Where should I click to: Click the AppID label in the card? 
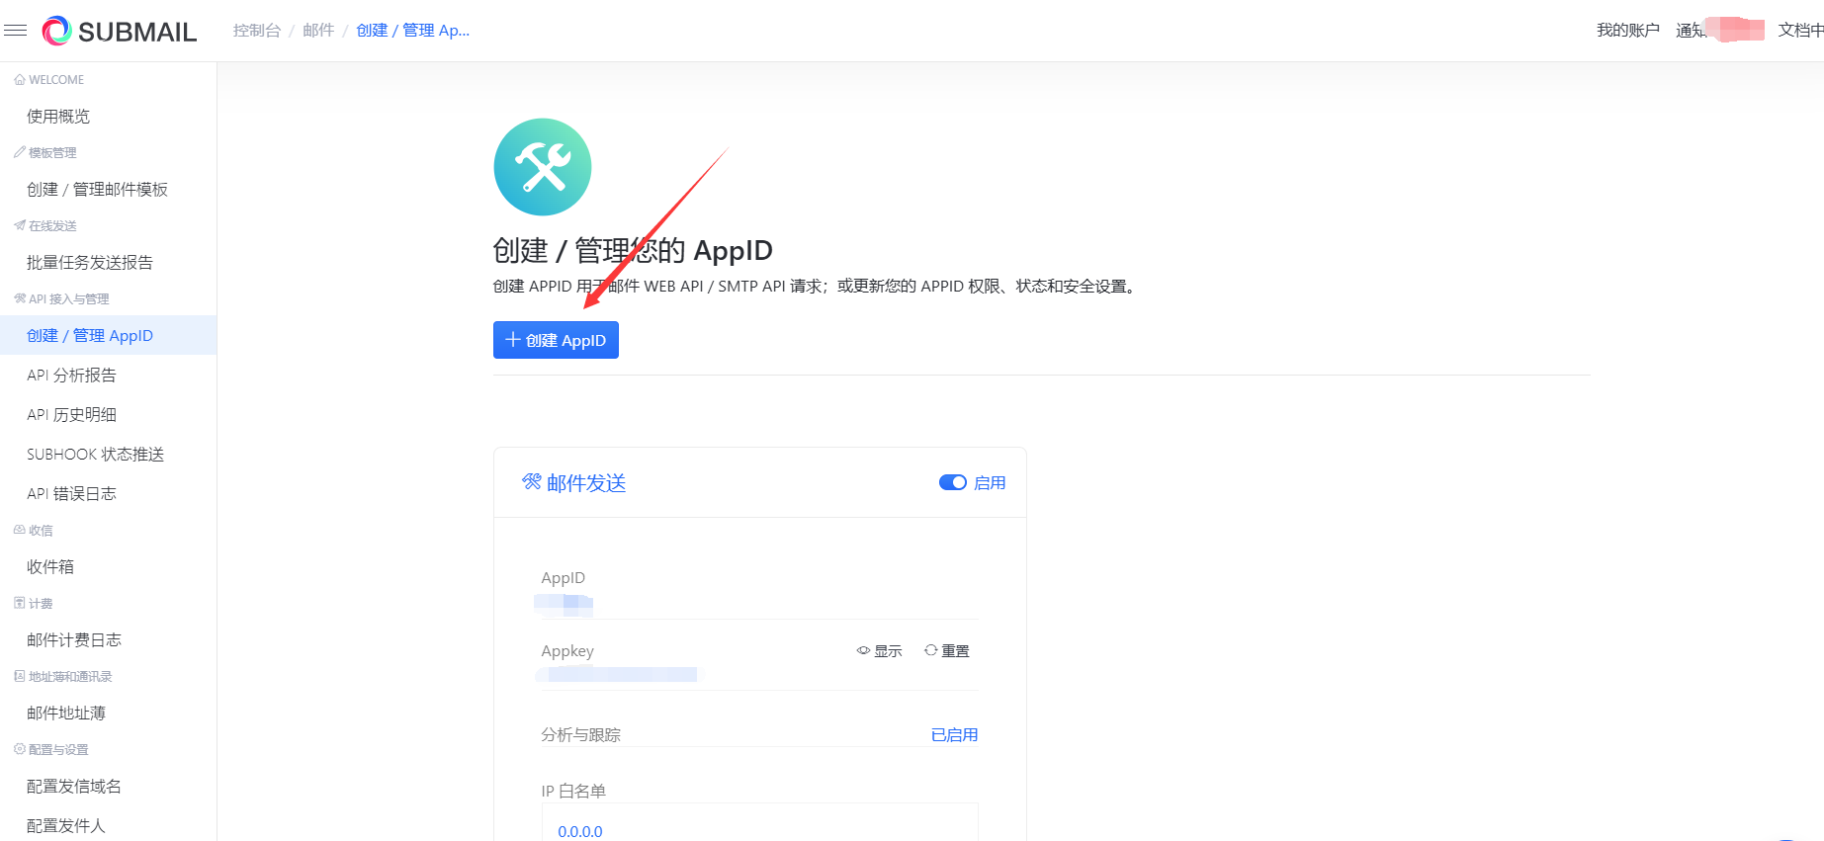(x=564, y=578)
